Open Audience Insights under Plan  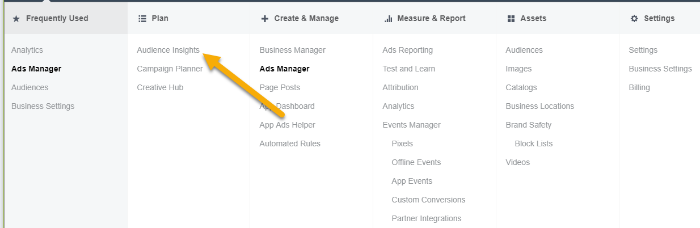point(168,50)
